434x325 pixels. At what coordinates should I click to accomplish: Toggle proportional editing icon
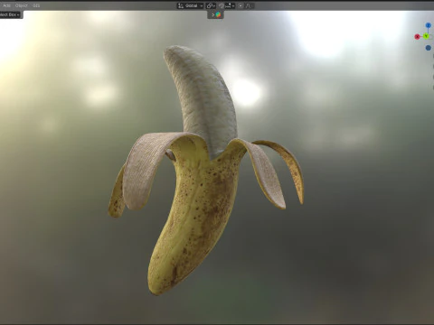[x=241, y=5]
